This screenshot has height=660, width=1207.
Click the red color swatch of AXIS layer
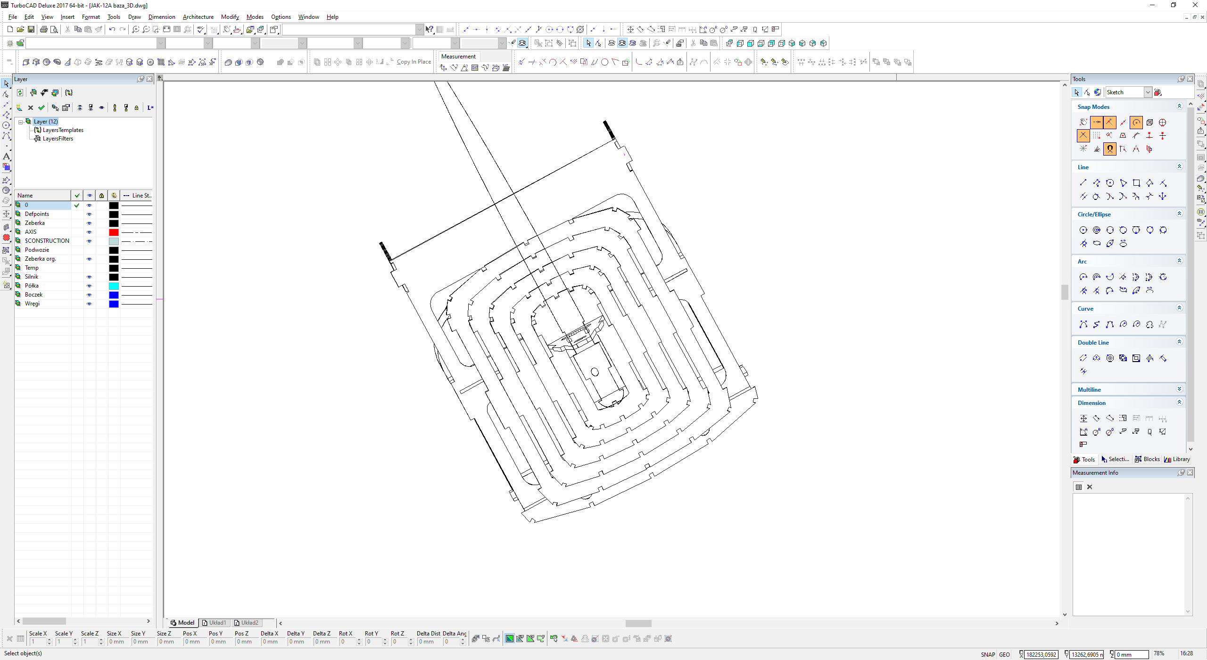(114, 232)
